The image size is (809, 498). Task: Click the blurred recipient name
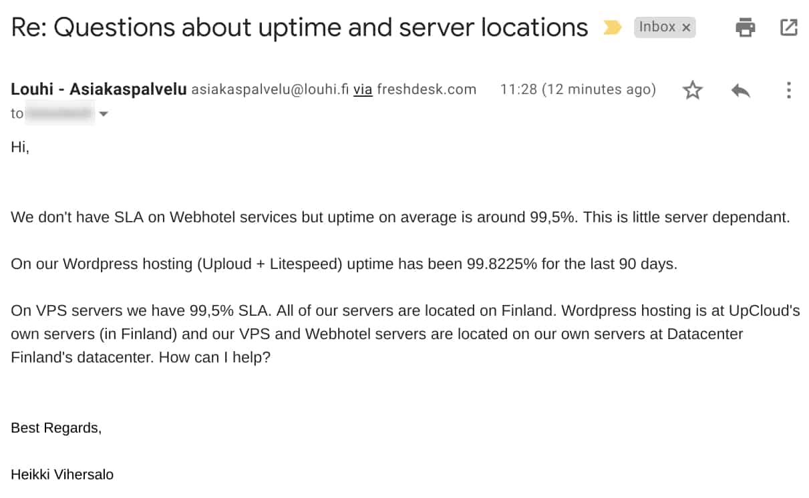click(59, 114)
